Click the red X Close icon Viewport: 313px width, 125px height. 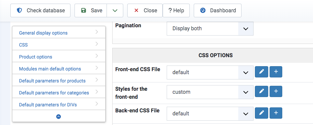[136, 10]
